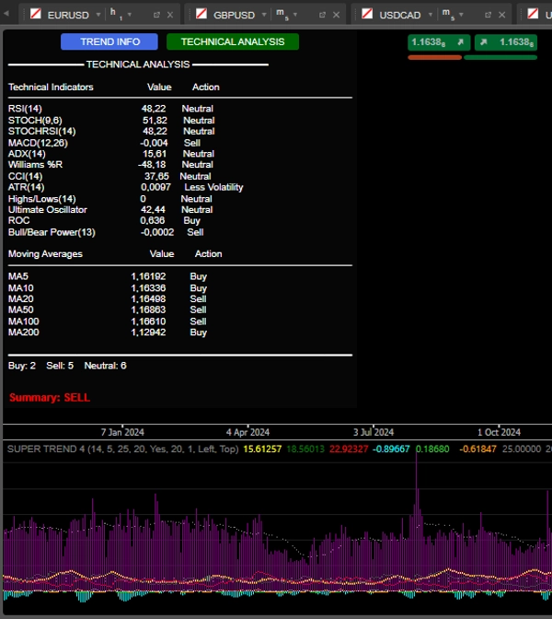Click the 1 Oct 2024 timeline date
The image size is (552, 619).
(499, 432)
